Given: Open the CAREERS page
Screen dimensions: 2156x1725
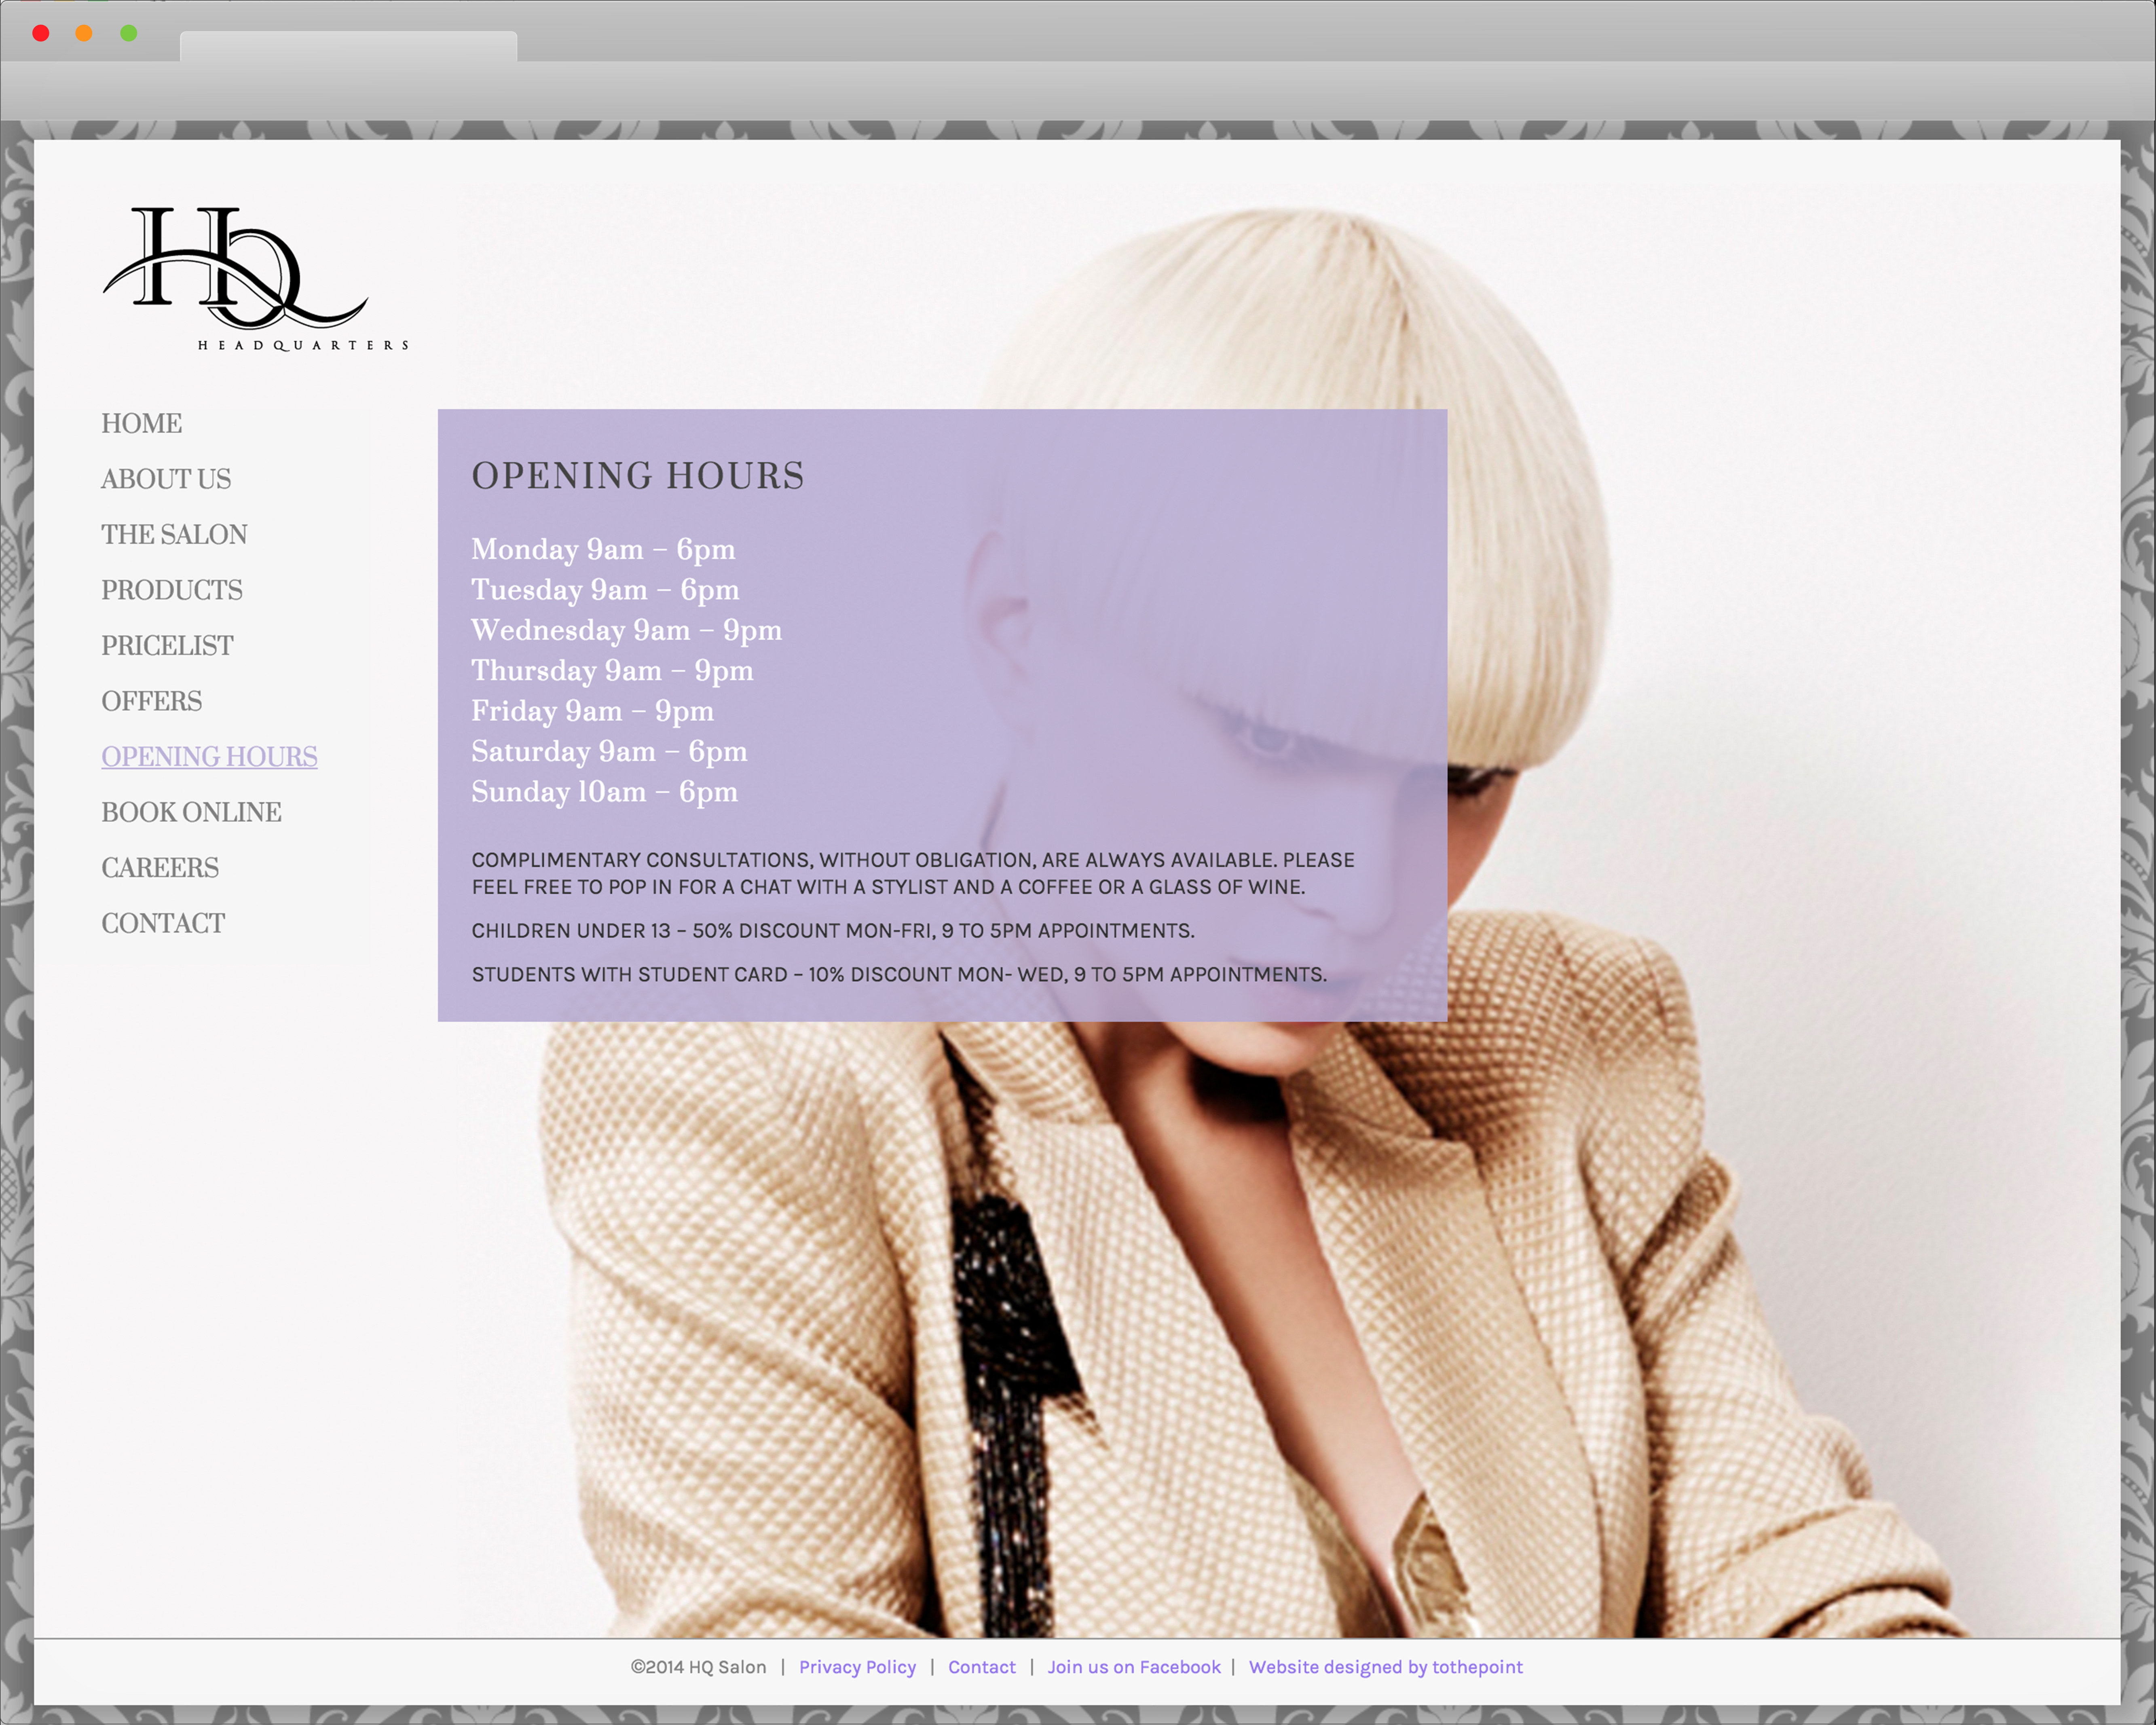Looking at the screenshot, I should tap(160, 868).
